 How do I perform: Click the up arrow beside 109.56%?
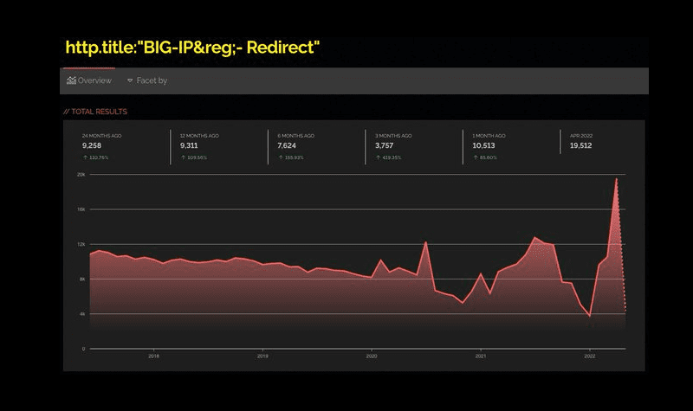point(183,157)
